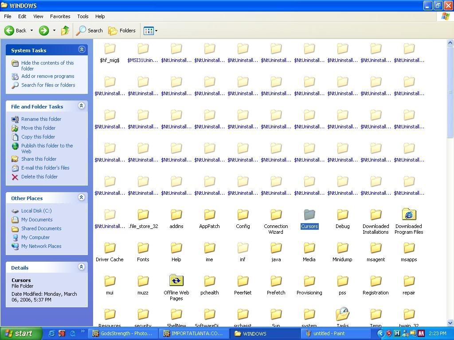Click Delete this folder link

39,177
